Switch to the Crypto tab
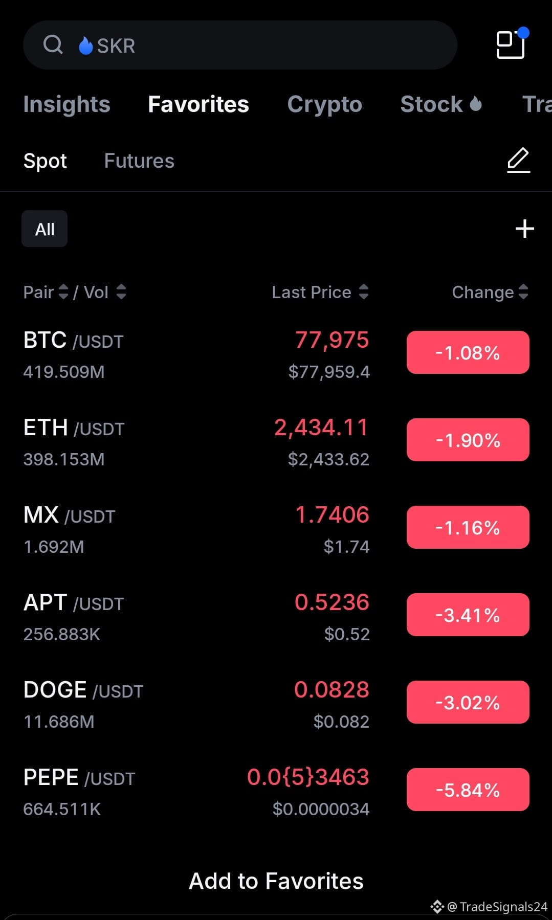552x920 pixels. (x=324, y=104)
